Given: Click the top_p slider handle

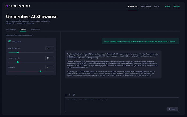Looking at the screenshot, I should click(x=41, y=71).
